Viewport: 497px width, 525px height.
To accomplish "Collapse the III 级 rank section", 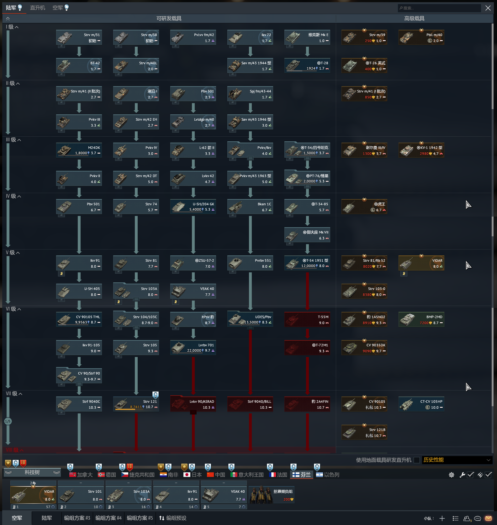I will [13, 140].
